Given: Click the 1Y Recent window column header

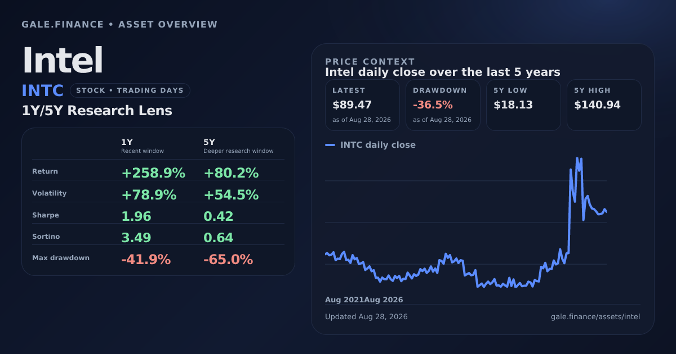Looking at the screenshot, I should (x=143, y=146).
